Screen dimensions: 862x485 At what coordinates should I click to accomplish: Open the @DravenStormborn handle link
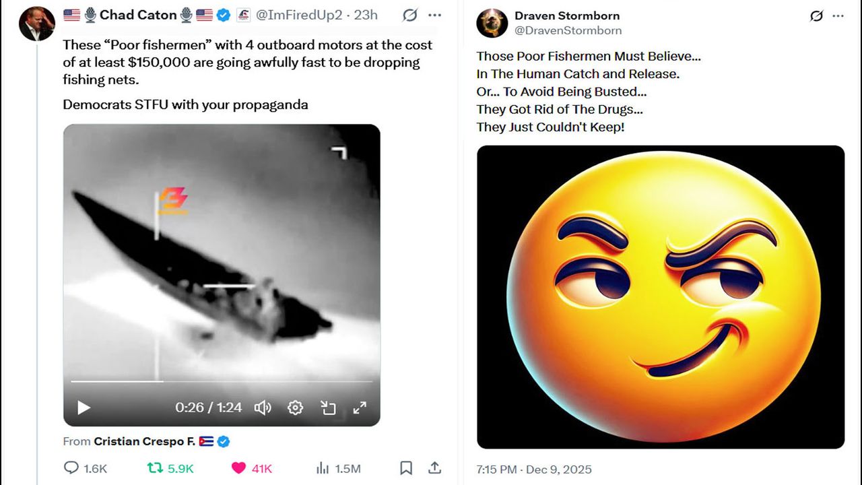(x=568, y=30)
